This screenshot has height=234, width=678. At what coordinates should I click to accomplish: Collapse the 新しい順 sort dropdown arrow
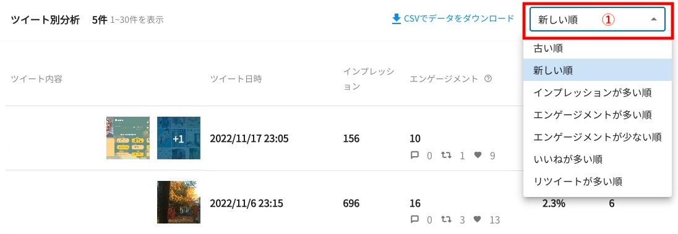tap(654, 19)
